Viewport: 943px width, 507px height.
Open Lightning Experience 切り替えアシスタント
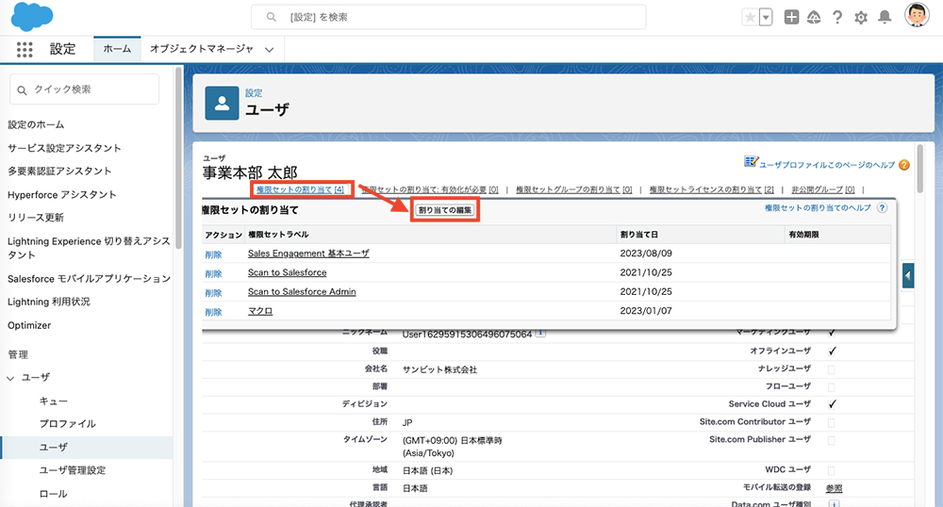pos(89,248)
